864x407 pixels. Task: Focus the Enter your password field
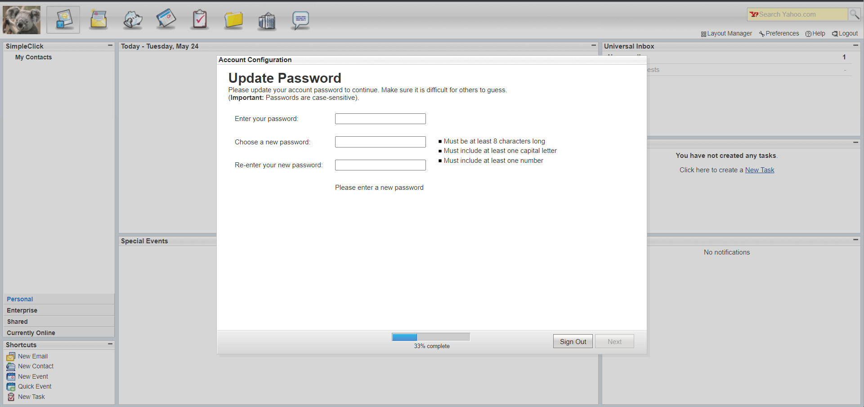click(x=381, y=119)
